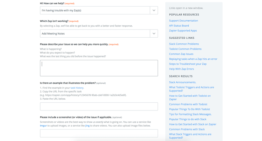
Task: Open the Imgur link
Action: (x=43, y=126)
